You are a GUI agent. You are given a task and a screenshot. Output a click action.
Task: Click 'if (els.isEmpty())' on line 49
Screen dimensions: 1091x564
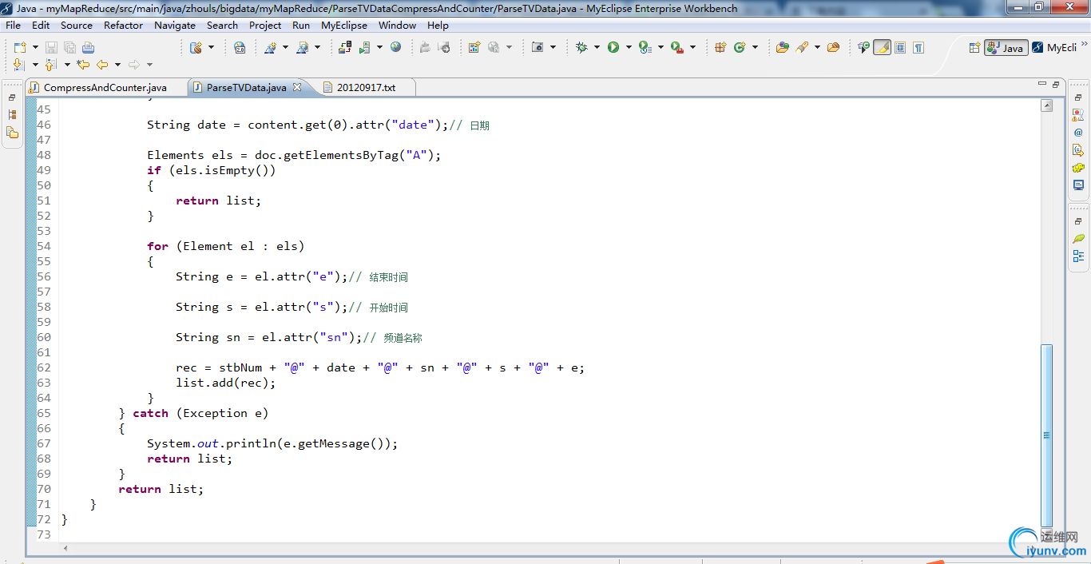point(212,170)
